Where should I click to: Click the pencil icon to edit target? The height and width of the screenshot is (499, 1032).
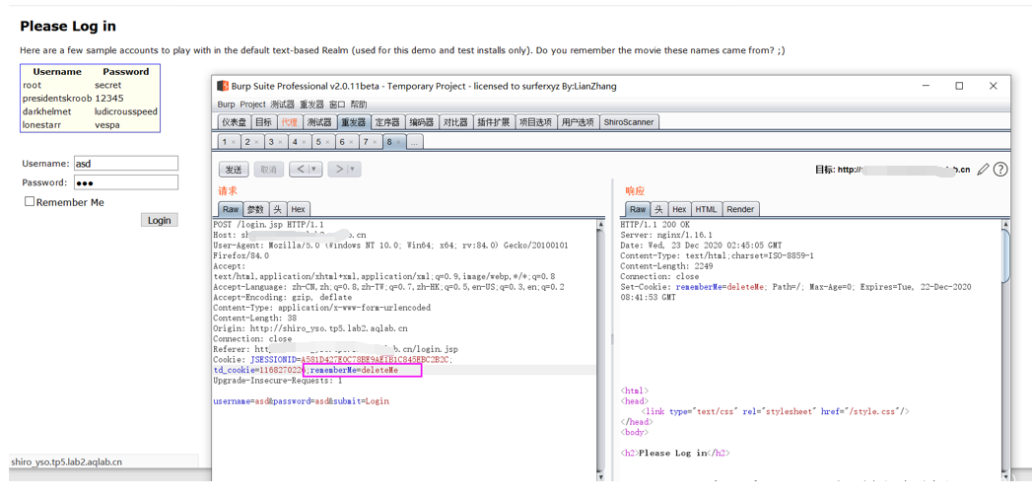[983, 170]
